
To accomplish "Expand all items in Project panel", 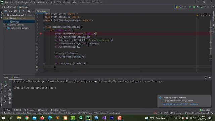I will (x=19, y=11).
